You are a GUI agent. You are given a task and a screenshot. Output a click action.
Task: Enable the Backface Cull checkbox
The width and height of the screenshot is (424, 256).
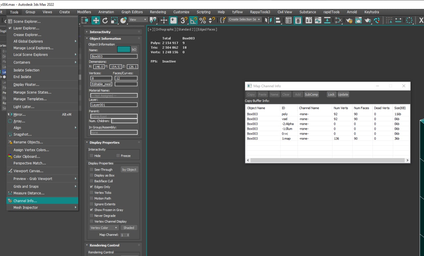(x=91, y=181)
